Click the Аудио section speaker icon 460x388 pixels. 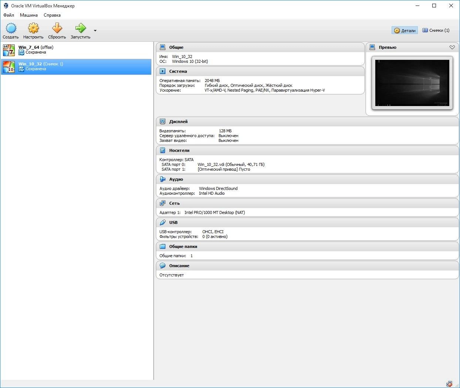click(162, 179)
